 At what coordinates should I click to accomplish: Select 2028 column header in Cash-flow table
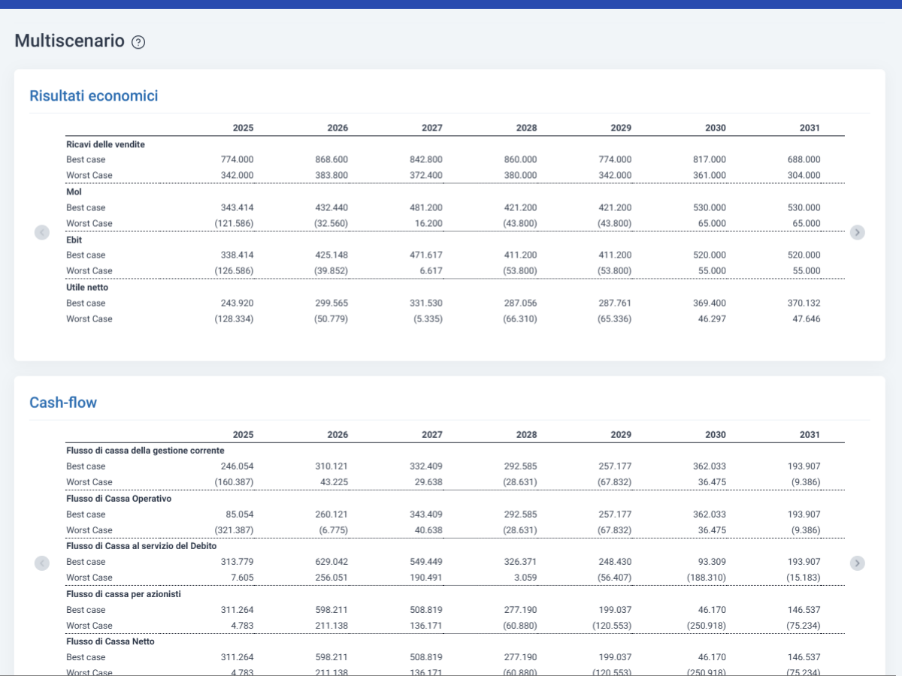point(526,434)
